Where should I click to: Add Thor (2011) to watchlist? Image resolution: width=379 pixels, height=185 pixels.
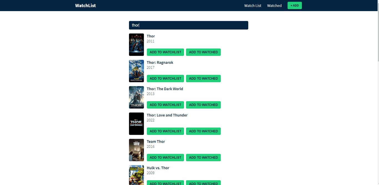(x=165, y=52)
